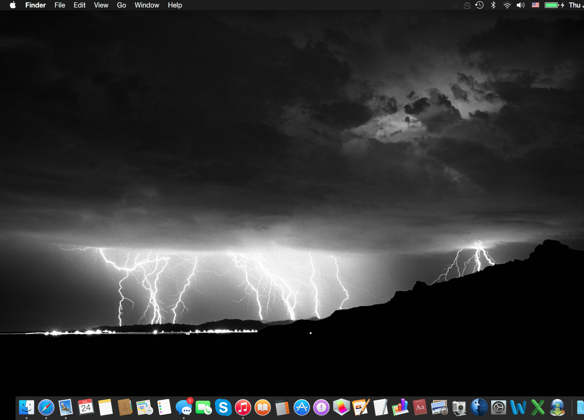This screenshot has width=584, height=420.
Task: Open Pages in the Dock
Action: 361,407
